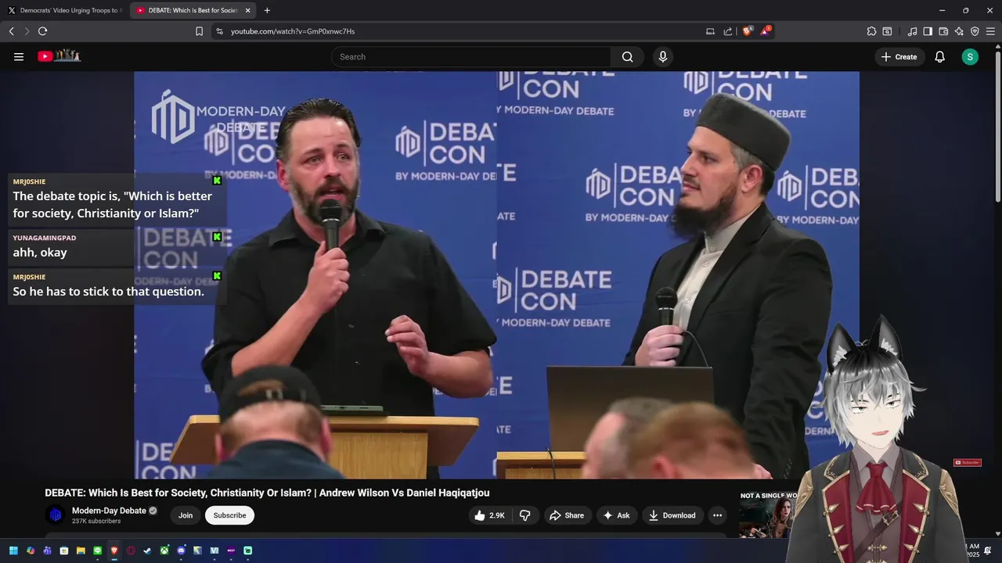Viewport: 1002px width, 563px height.
Task: Reload the current page
Action: 42,31
